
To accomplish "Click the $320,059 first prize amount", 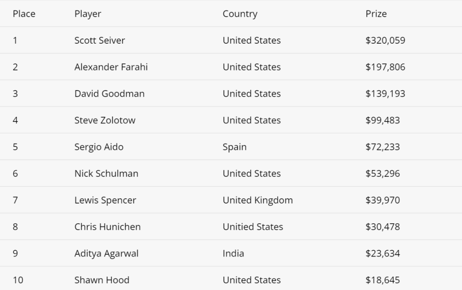I will pyautogui.click(x=385, y=40).
